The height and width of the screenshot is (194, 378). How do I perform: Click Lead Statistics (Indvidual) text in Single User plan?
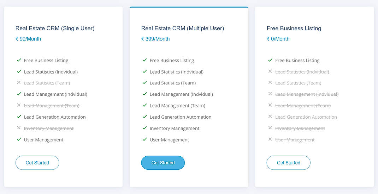51,72
